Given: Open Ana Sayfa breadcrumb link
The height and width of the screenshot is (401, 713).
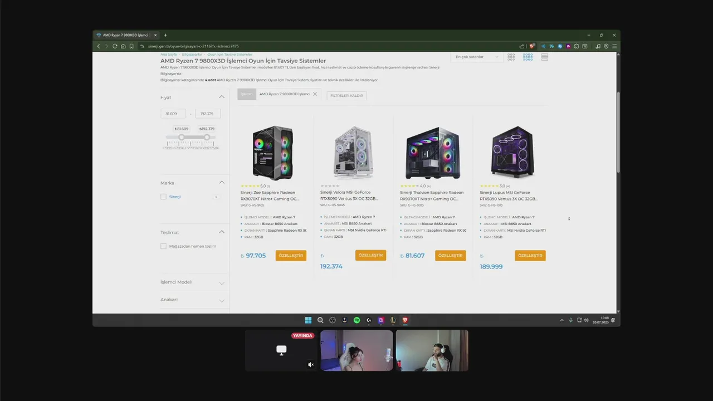Looking at the screenshot, I should point(168,55).
